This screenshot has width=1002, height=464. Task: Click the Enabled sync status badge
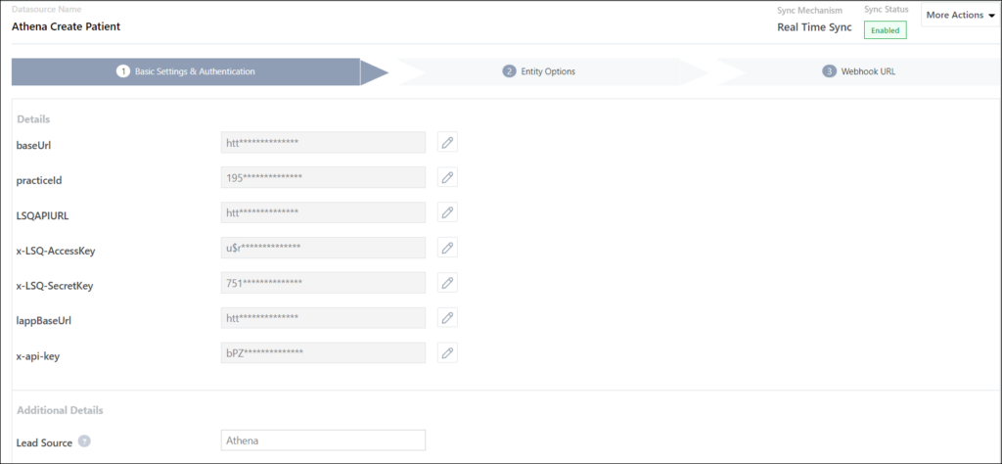885,30
